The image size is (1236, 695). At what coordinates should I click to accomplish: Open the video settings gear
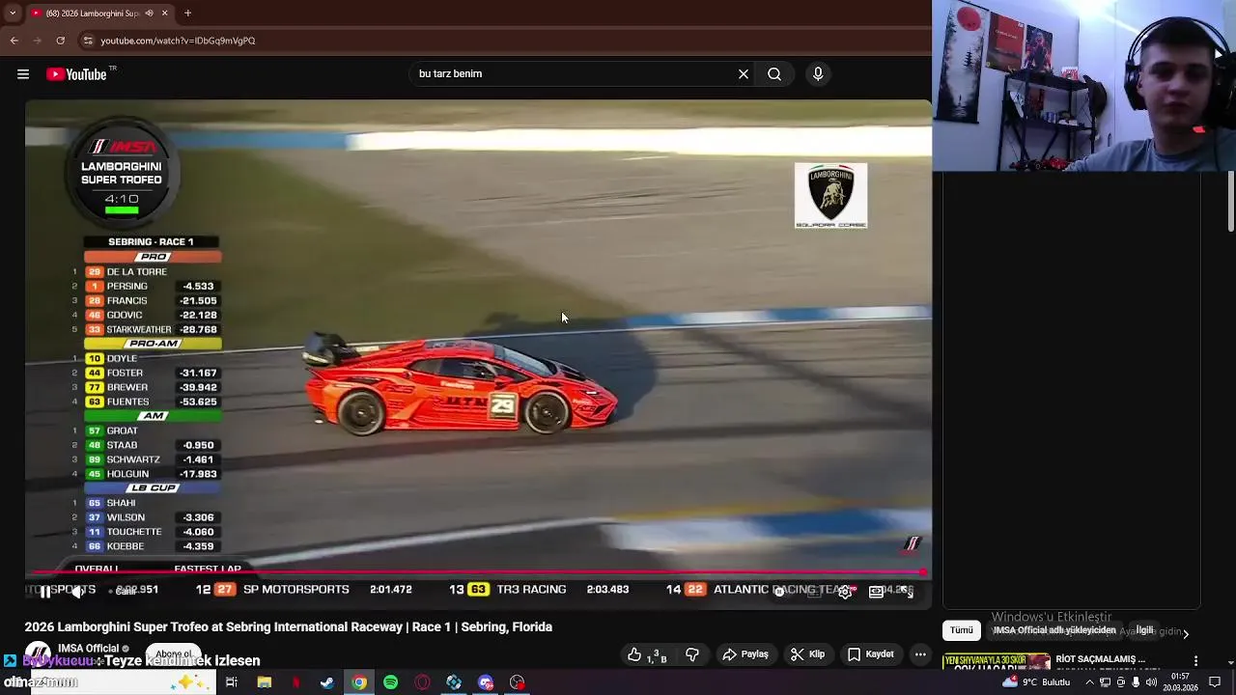(845, 592)
